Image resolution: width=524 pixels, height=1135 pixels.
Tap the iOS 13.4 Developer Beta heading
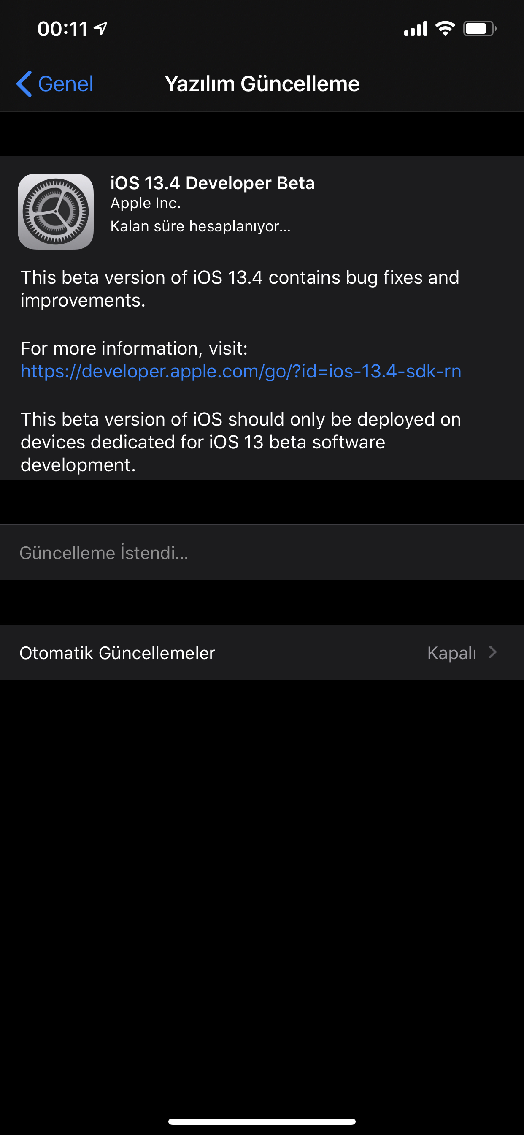(x=212, y=183)
